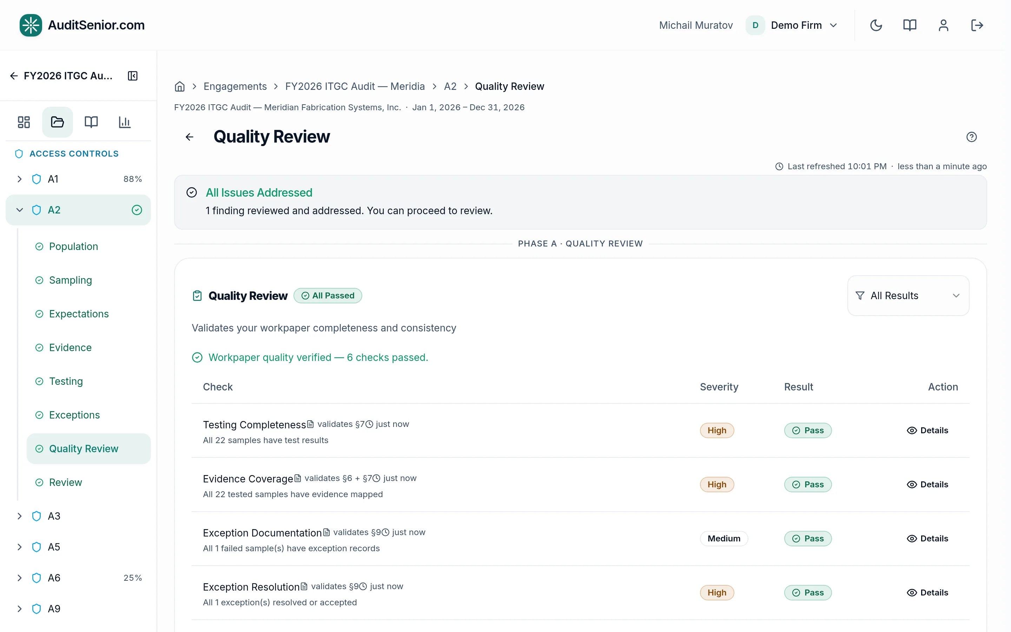Open the Sampling step
The height and width of the screenshot is (632, 1011).
[x=88, y=280]
